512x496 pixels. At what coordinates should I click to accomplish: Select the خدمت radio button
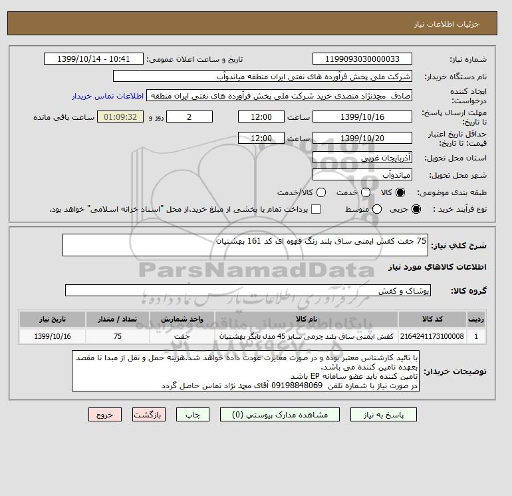click(x=366, y=192)
